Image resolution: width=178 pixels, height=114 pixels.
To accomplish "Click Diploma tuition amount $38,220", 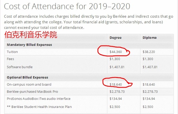I will tap(149, 52).
